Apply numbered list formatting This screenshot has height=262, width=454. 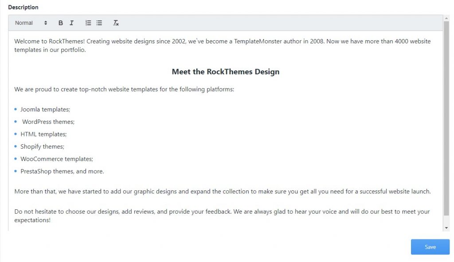tap(88, 23)
